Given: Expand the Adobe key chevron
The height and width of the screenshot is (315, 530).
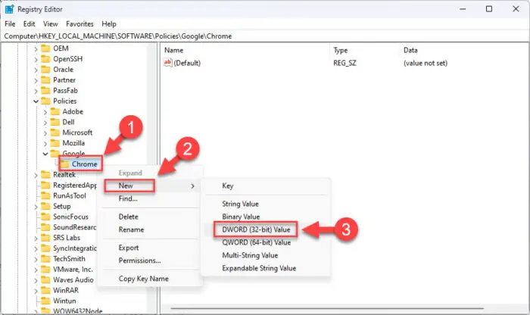Looking at the screenshot, I should coord(45,112).
